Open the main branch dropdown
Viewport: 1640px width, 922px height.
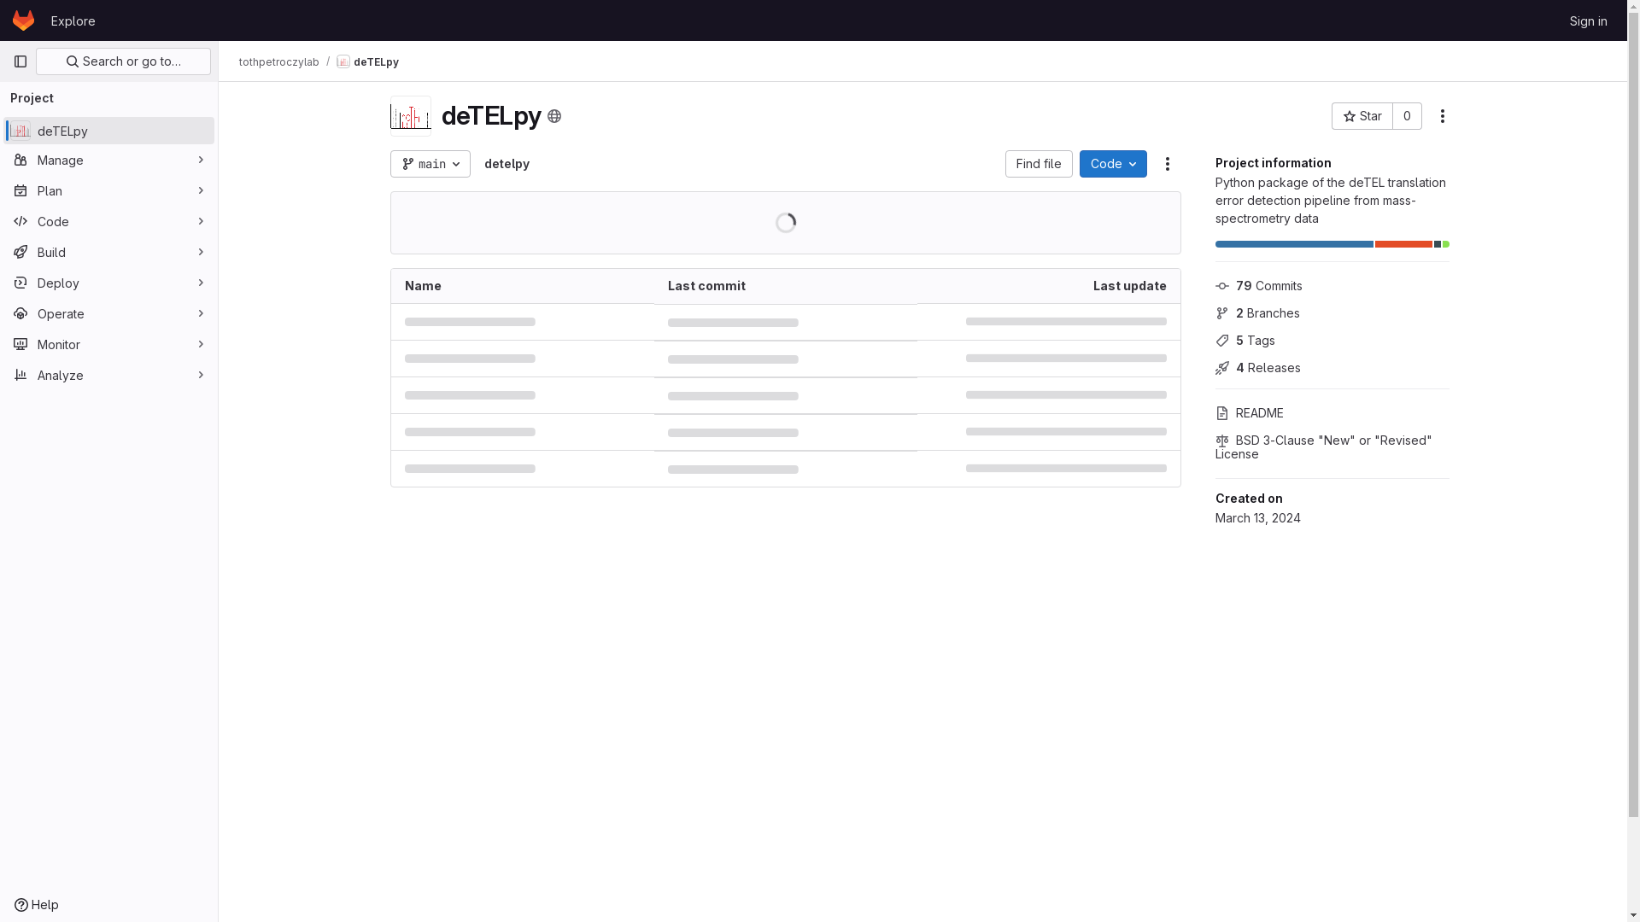(x=430, y=164)
